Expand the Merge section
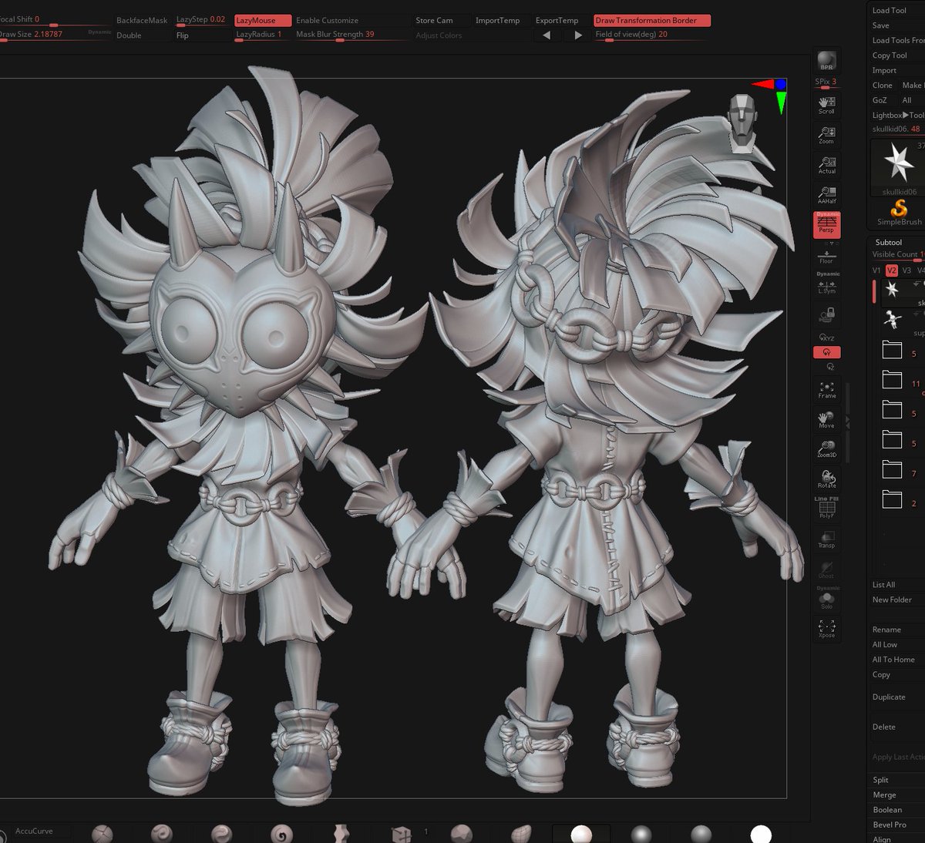The height and width of the screenshot is (843, 925). coord(884,794)
